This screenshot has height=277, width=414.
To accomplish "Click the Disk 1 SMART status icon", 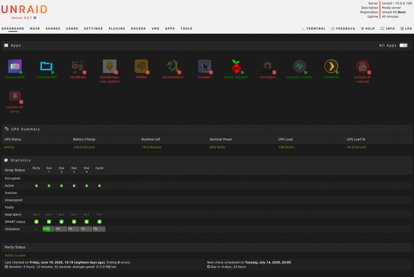I will (49, 222).
